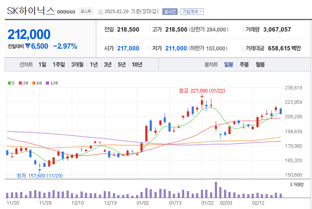Image resolution: width=312 pixels, height=209 pixels.
Task: Open the 기업개요 dropdown
Action: (x=192, y=11)
